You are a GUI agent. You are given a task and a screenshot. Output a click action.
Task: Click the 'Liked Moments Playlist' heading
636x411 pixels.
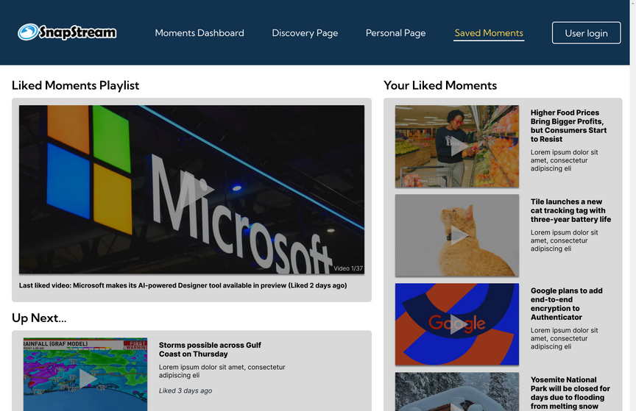[75, 85]
